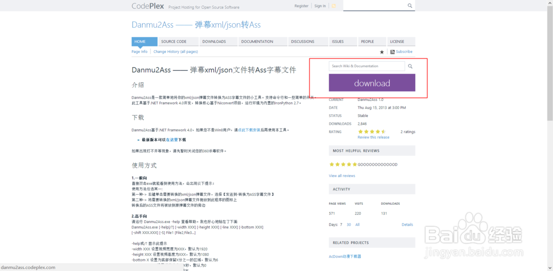Open the DISCUSSIONS tab
This screenshot has height=271, width=553.
click(308, 41)
